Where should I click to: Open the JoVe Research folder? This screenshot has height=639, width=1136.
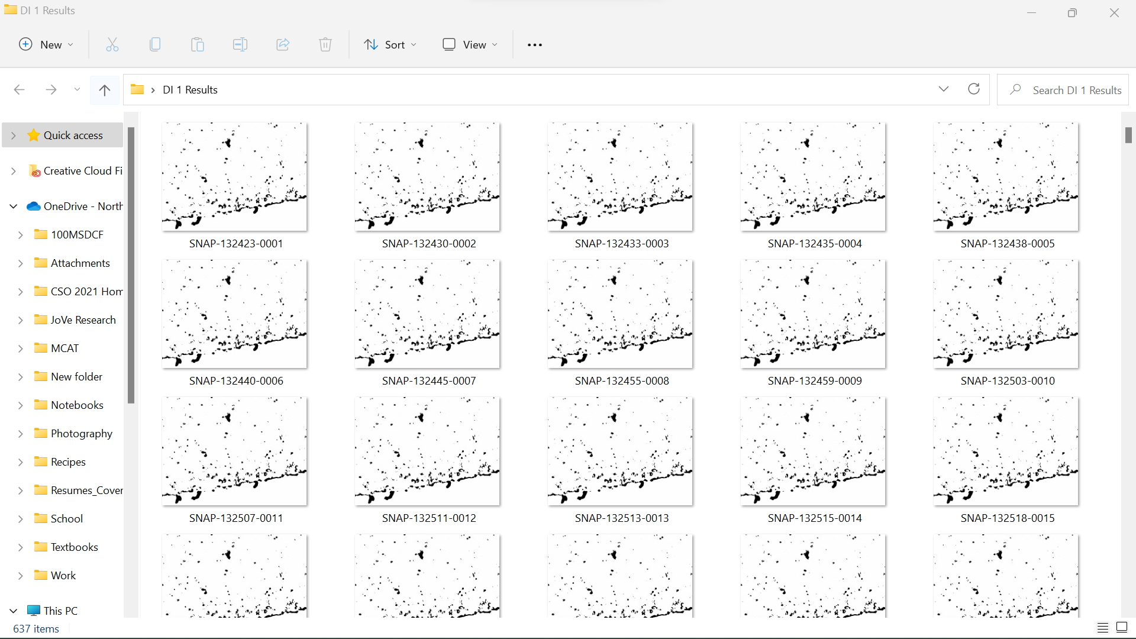83,319
